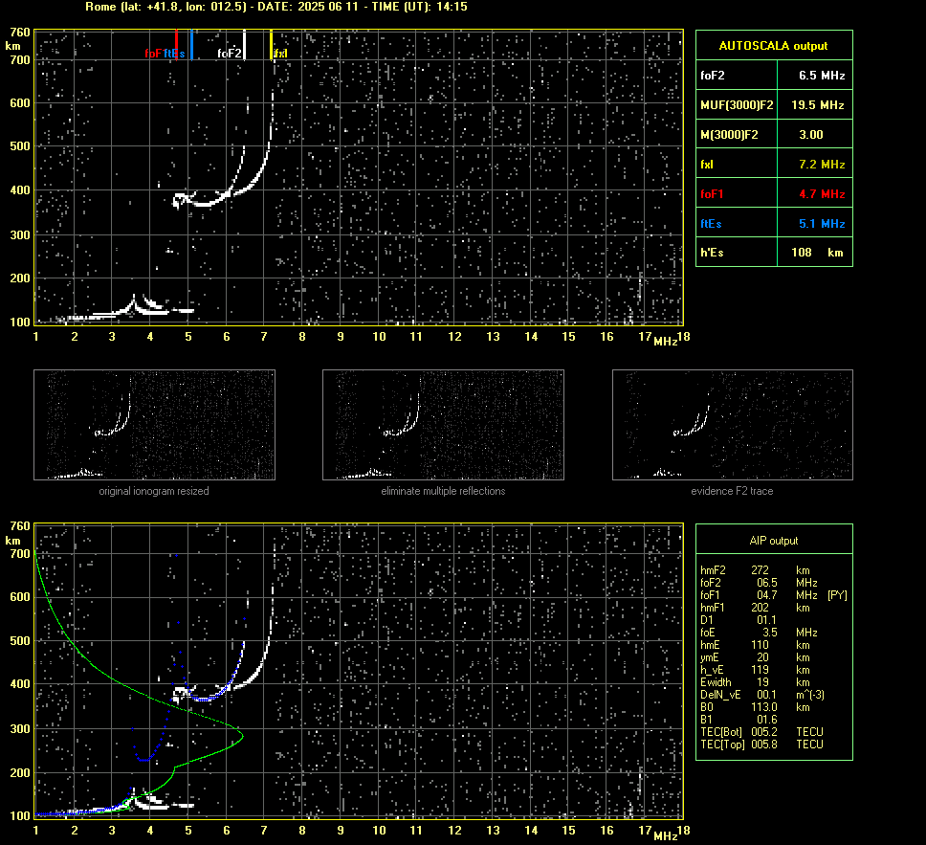Image resolution: width=926 pixels, height=845 pixels.
Task: Click the 'TEC[Bot]' value '005.2'
Action: pyautogui.click(x=764, y=731)
